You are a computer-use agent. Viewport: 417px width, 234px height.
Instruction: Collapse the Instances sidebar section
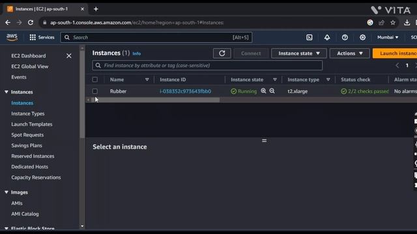pos(7,92)
